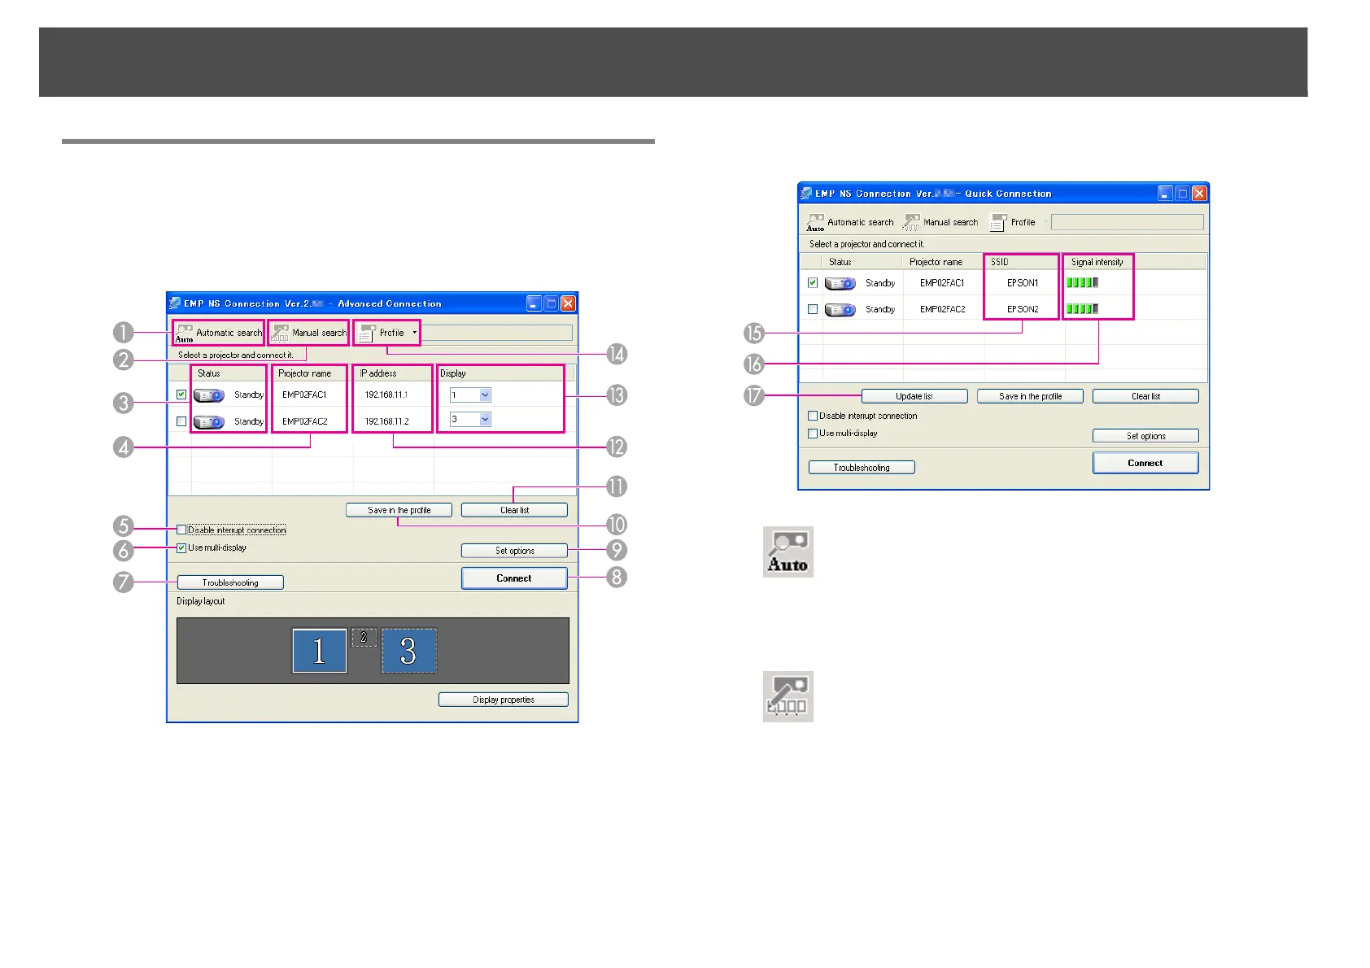This screenshot has height=968, width=1370.
Task: Click Automatic search in Advanced Connection window
Action: pyautogui.click(x=219, y=333)
